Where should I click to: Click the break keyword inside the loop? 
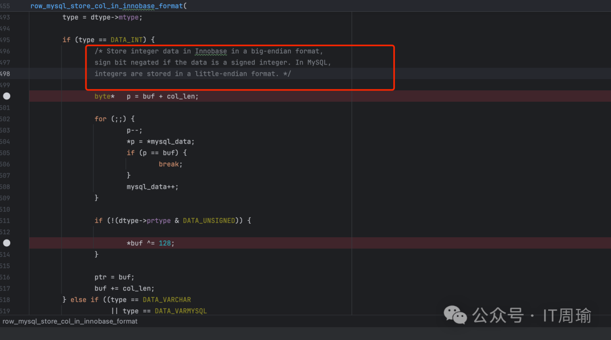point(169,164)
